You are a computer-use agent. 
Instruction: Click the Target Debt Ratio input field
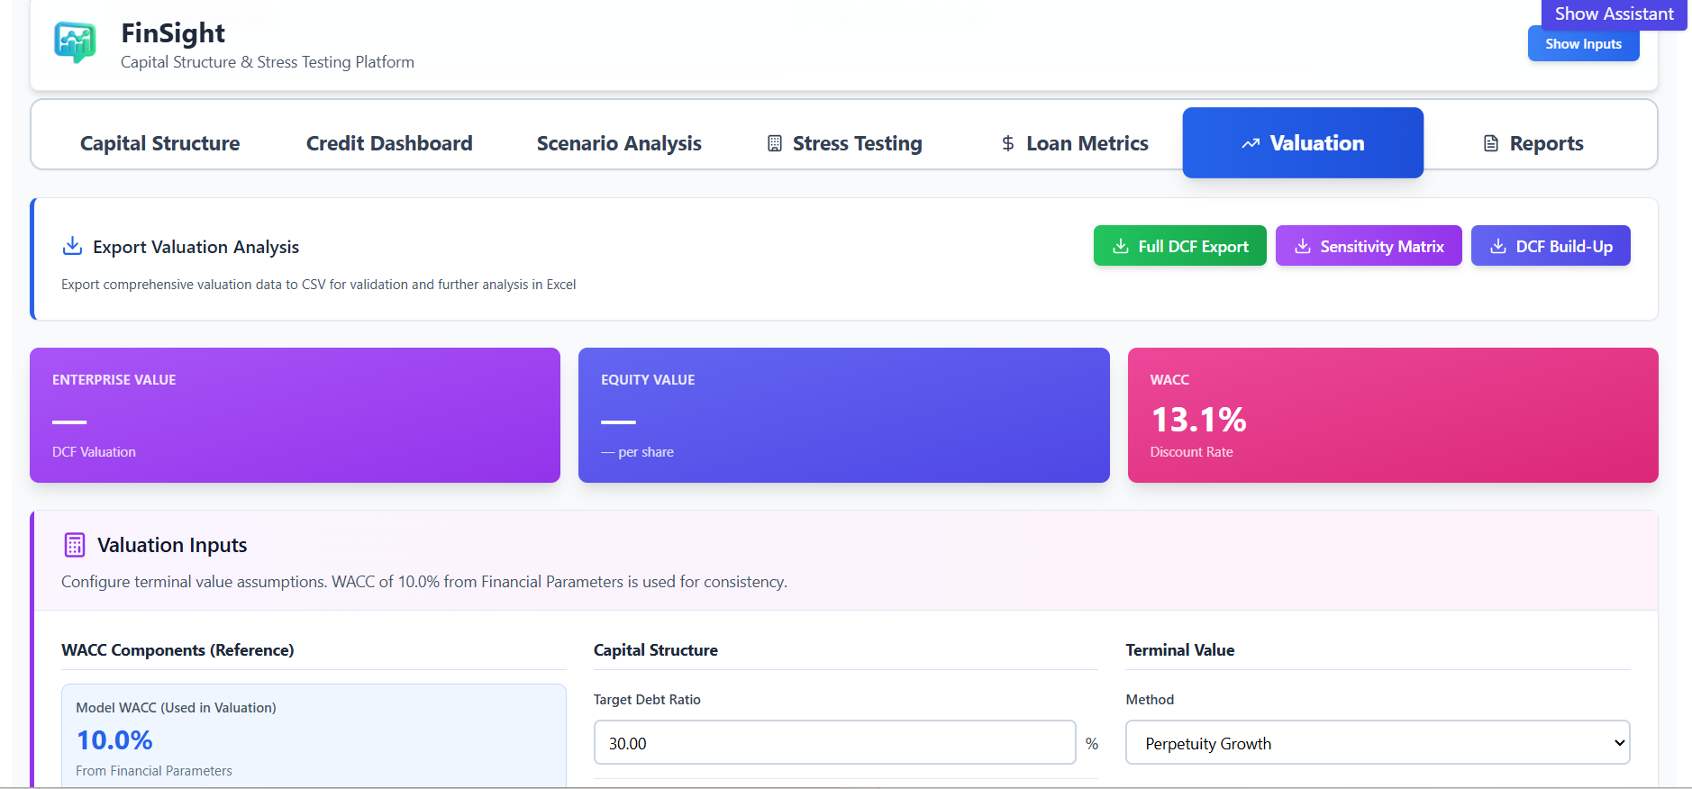(x=833, y=743)
